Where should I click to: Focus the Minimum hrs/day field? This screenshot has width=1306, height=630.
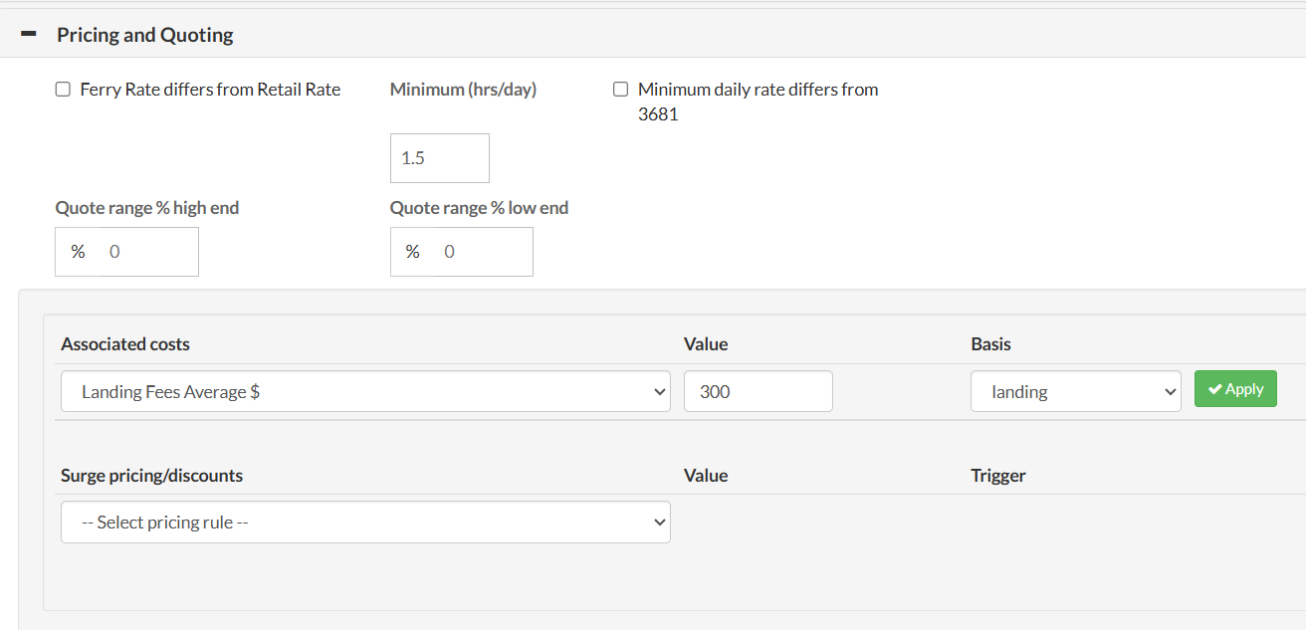point(439,158)
